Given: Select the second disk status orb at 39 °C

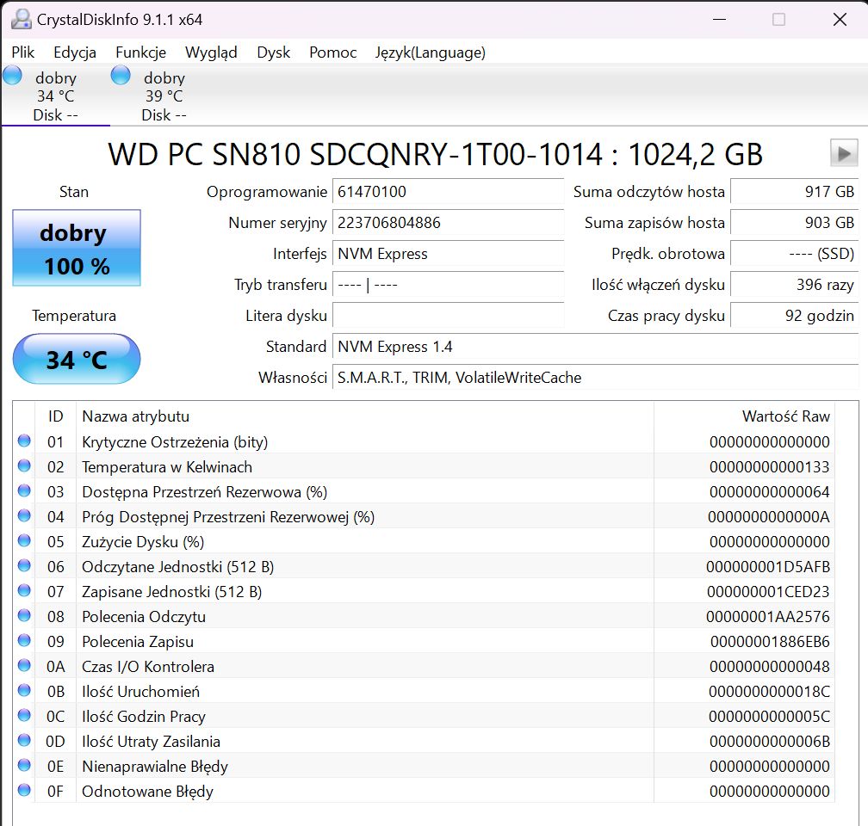Looking at the screenshot, I should 121,75.
